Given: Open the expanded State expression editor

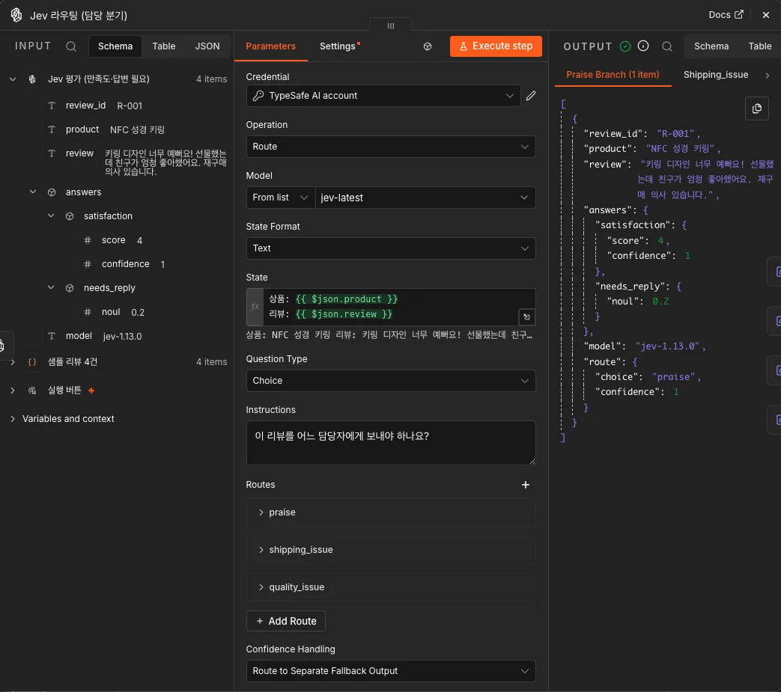Looking at the screenshot, I should click(x=526, y=317).
